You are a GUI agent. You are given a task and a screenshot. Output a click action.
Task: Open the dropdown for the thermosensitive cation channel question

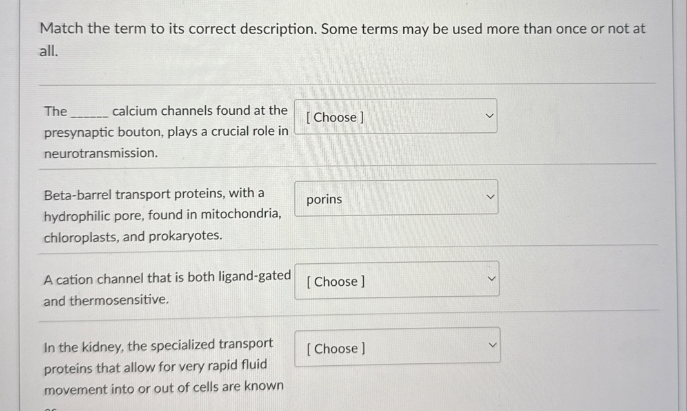point(397,279)
